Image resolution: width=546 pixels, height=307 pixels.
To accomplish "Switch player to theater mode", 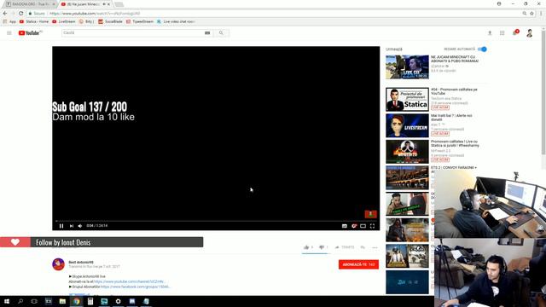I will pyautogui.click(x=363, y=226).
